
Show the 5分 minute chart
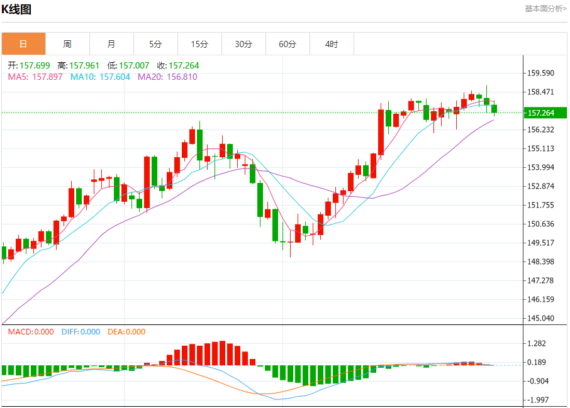(155, 44)
